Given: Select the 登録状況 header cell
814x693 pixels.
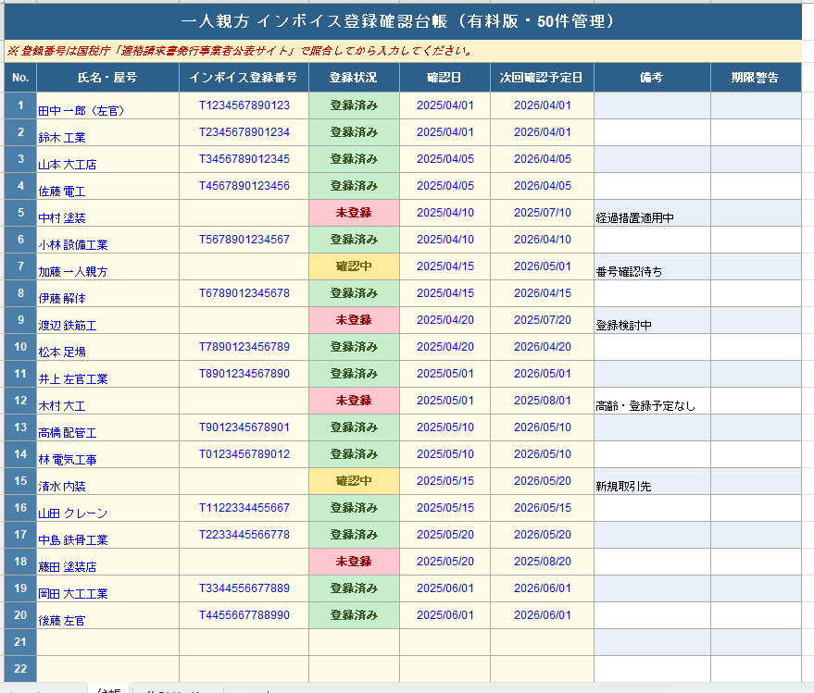Looking at the screenshot, I should click(x=354, y=78).
